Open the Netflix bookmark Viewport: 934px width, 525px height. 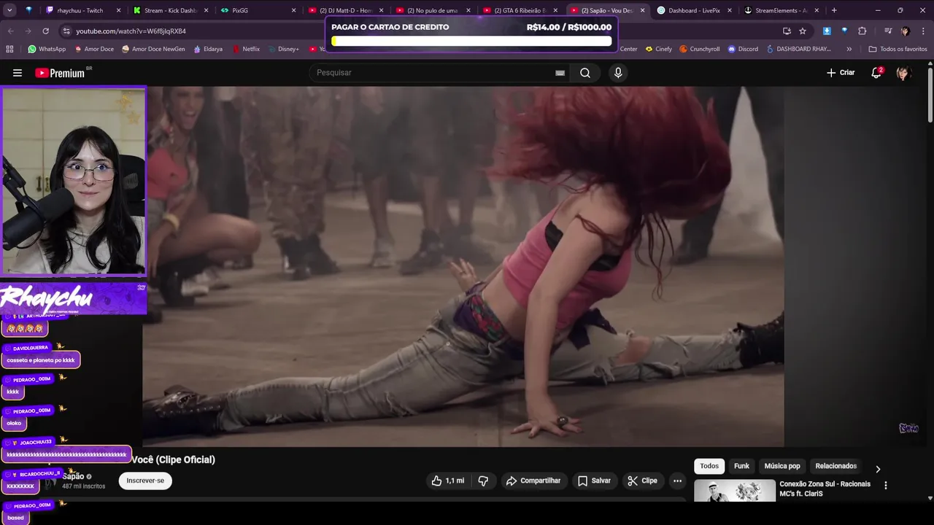(x=246, y=49)
